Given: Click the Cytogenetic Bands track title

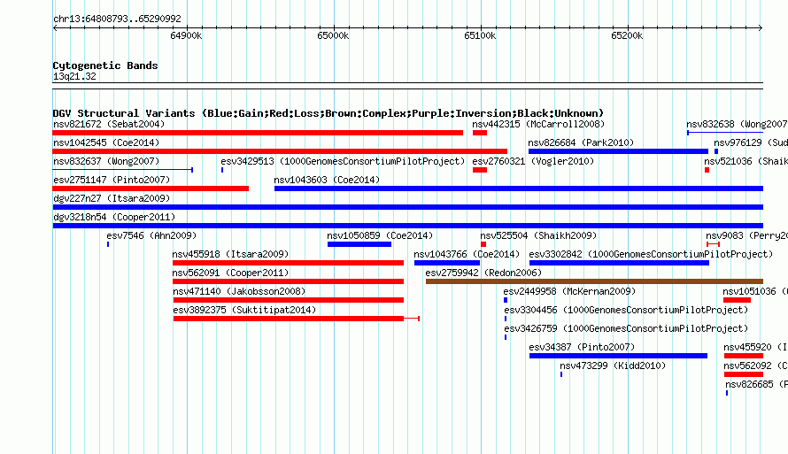Looking at the screenshot, I should 105,65.
